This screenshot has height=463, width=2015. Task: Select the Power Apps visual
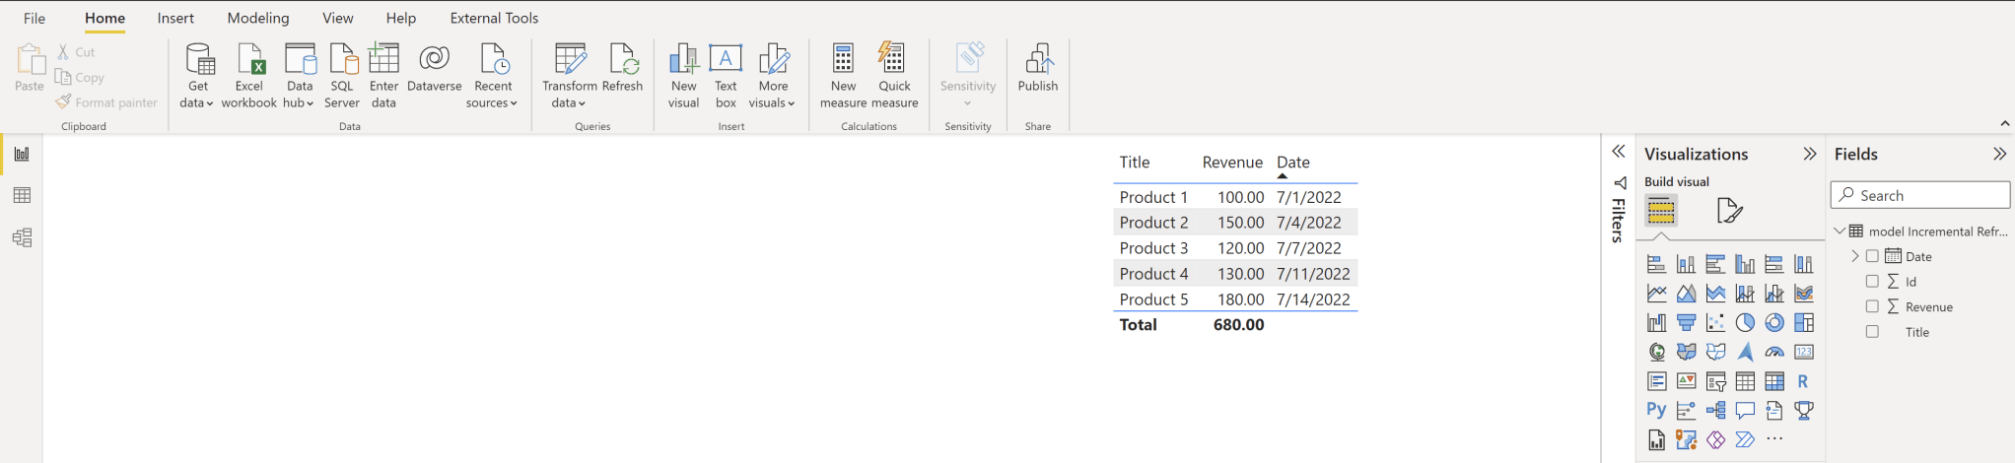click(x=1715, y=439)
